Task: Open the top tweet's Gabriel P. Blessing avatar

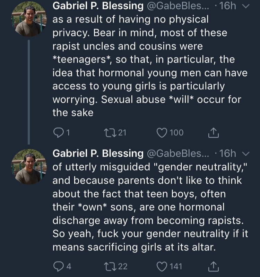Action: click(29, 19)
